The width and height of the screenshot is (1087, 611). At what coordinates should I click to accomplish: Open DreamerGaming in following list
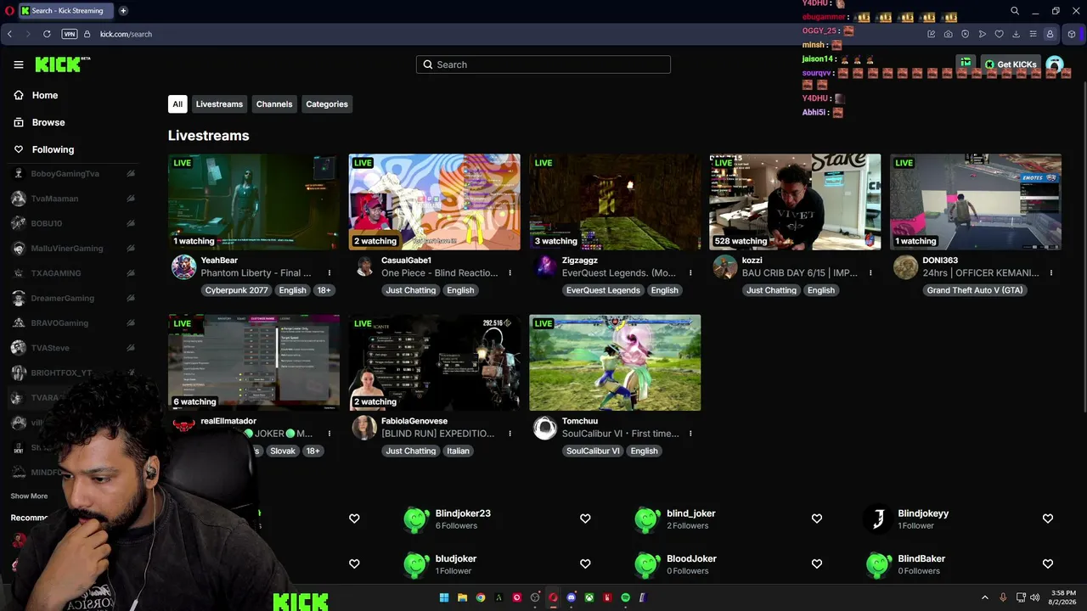point(63,298)
